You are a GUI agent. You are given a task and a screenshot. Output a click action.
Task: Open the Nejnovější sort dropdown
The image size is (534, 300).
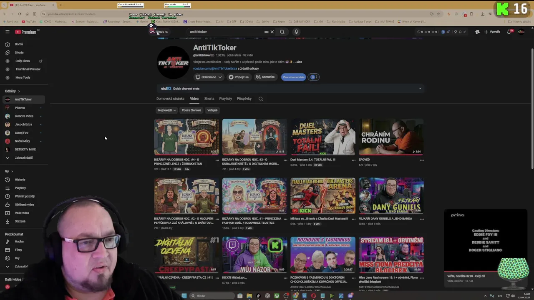[167, 110]
